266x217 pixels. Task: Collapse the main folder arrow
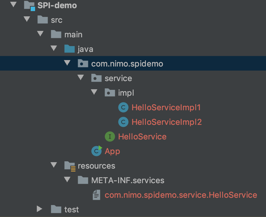40,34
